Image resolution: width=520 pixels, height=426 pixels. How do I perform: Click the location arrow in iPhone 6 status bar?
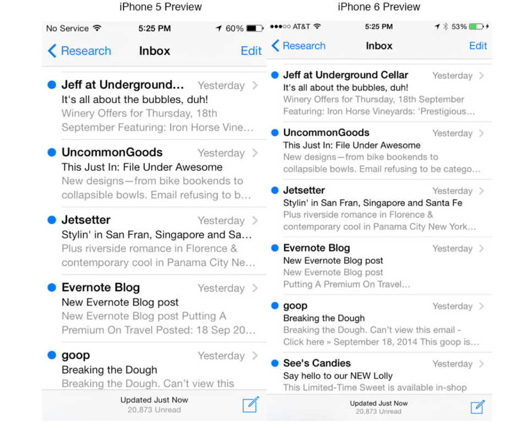pyautogui.click(x=437, y=26)
